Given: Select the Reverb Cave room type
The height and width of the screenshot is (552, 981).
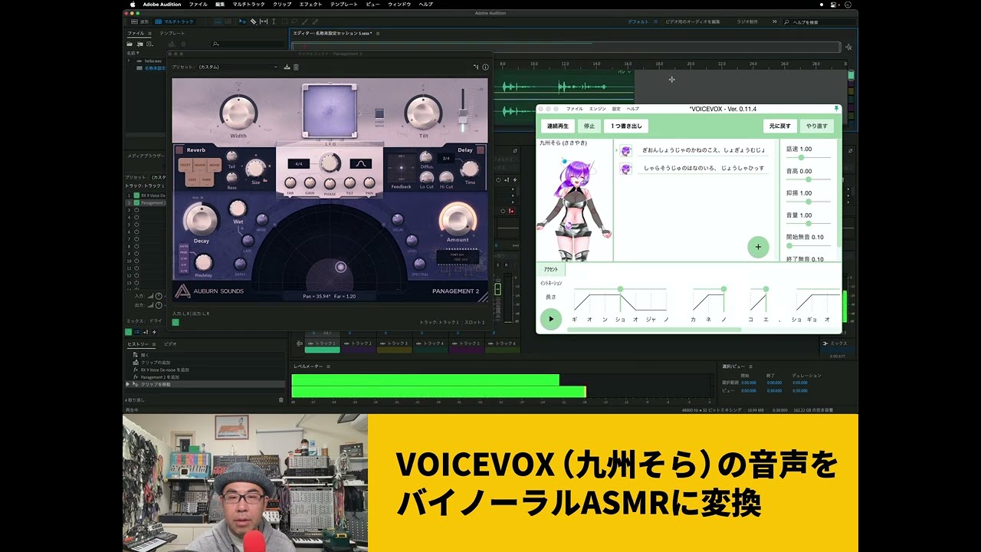Looking at the screenshot, I should point(192,179).
